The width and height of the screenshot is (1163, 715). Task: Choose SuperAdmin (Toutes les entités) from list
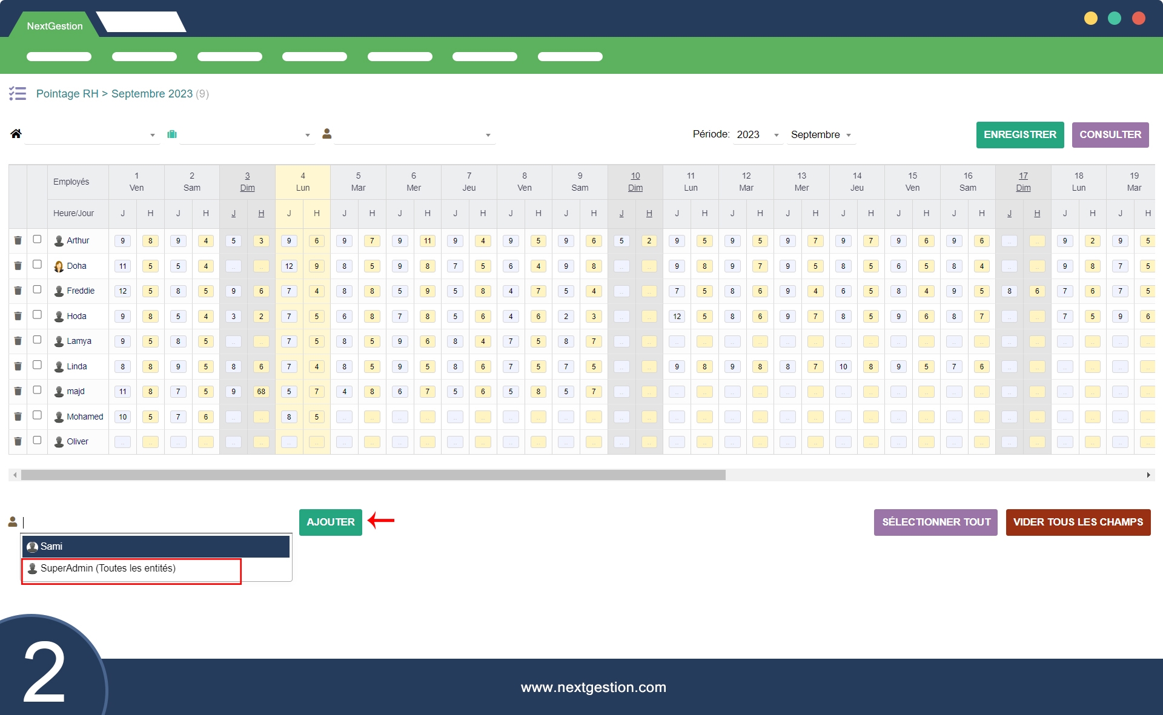[x=108, y=568]
